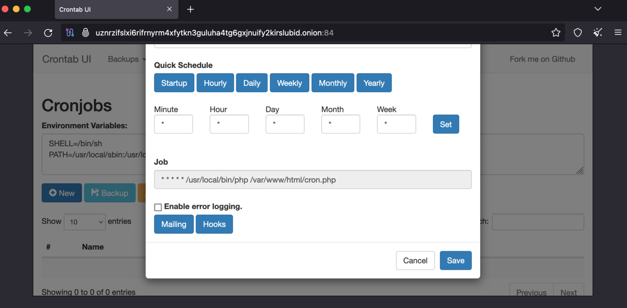Reload the page with the refresh icon
This screenshot has width=627, height=308.
click(48, 33)
